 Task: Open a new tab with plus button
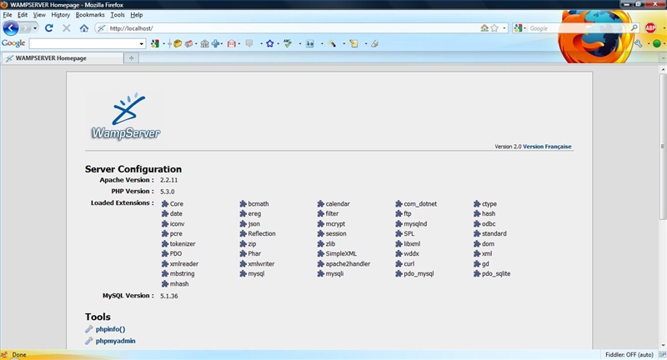coord(131,58)
